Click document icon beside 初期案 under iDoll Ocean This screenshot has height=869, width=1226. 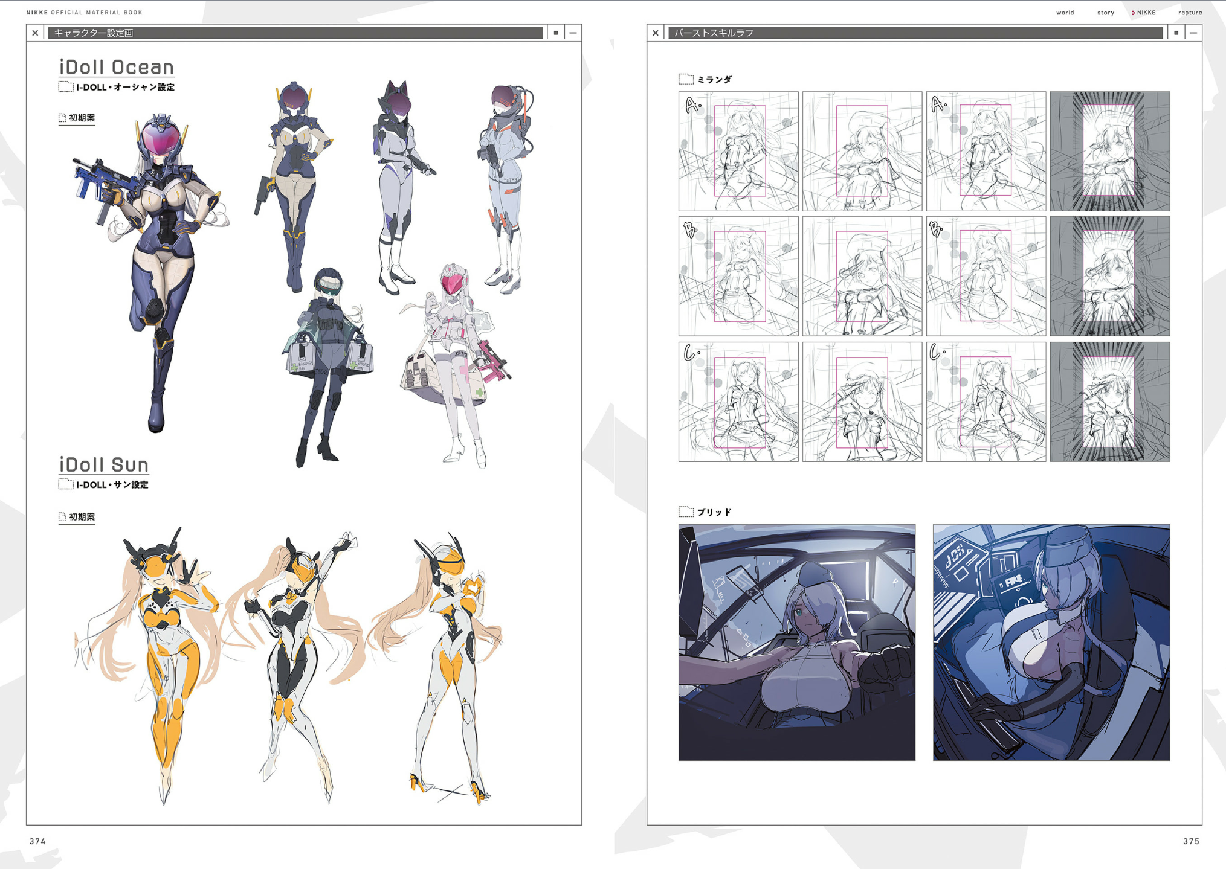tap(62, 118)
